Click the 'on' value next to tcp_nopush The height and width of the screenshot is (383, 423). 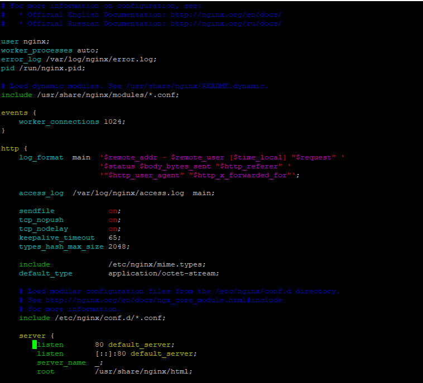coord(113,220)
